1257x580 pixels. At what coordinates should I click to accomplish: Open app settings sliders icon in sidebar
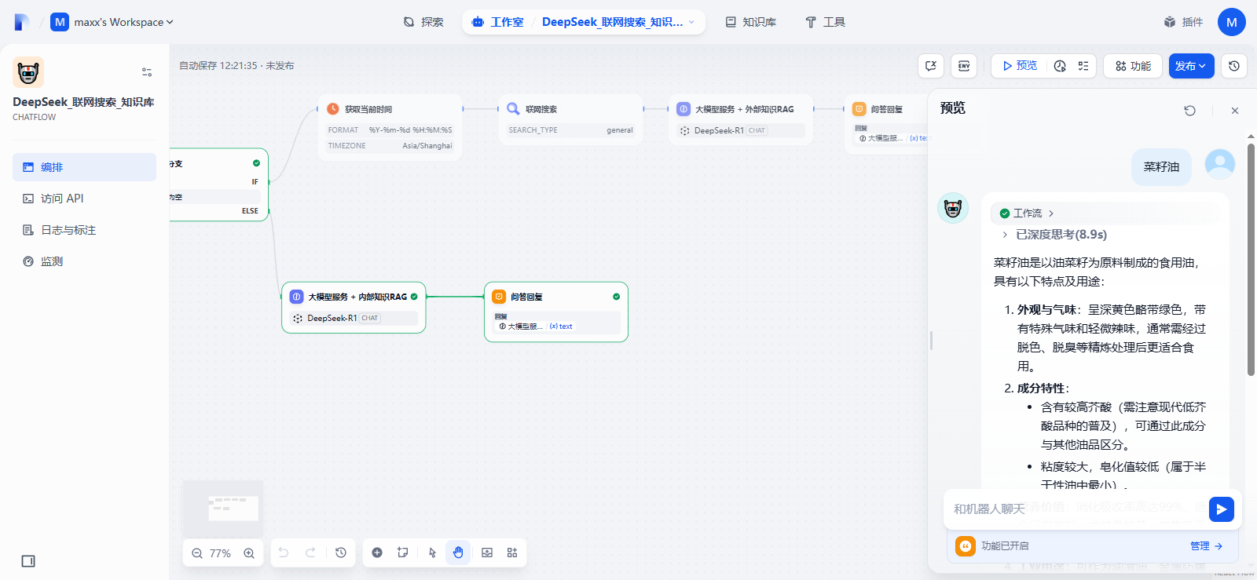point(147,72)
